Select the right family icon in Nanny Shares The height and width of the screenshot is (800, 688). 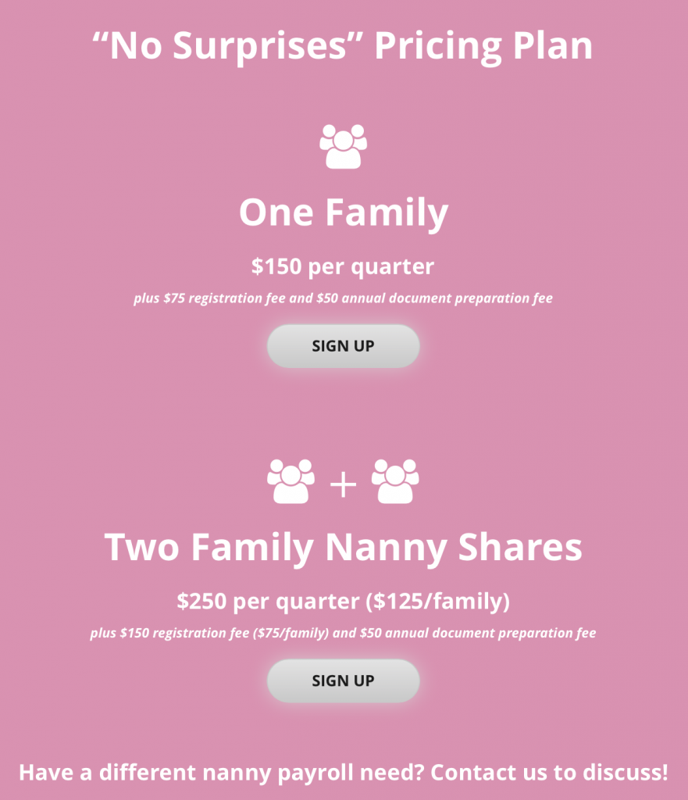click(x=396, y=481)
